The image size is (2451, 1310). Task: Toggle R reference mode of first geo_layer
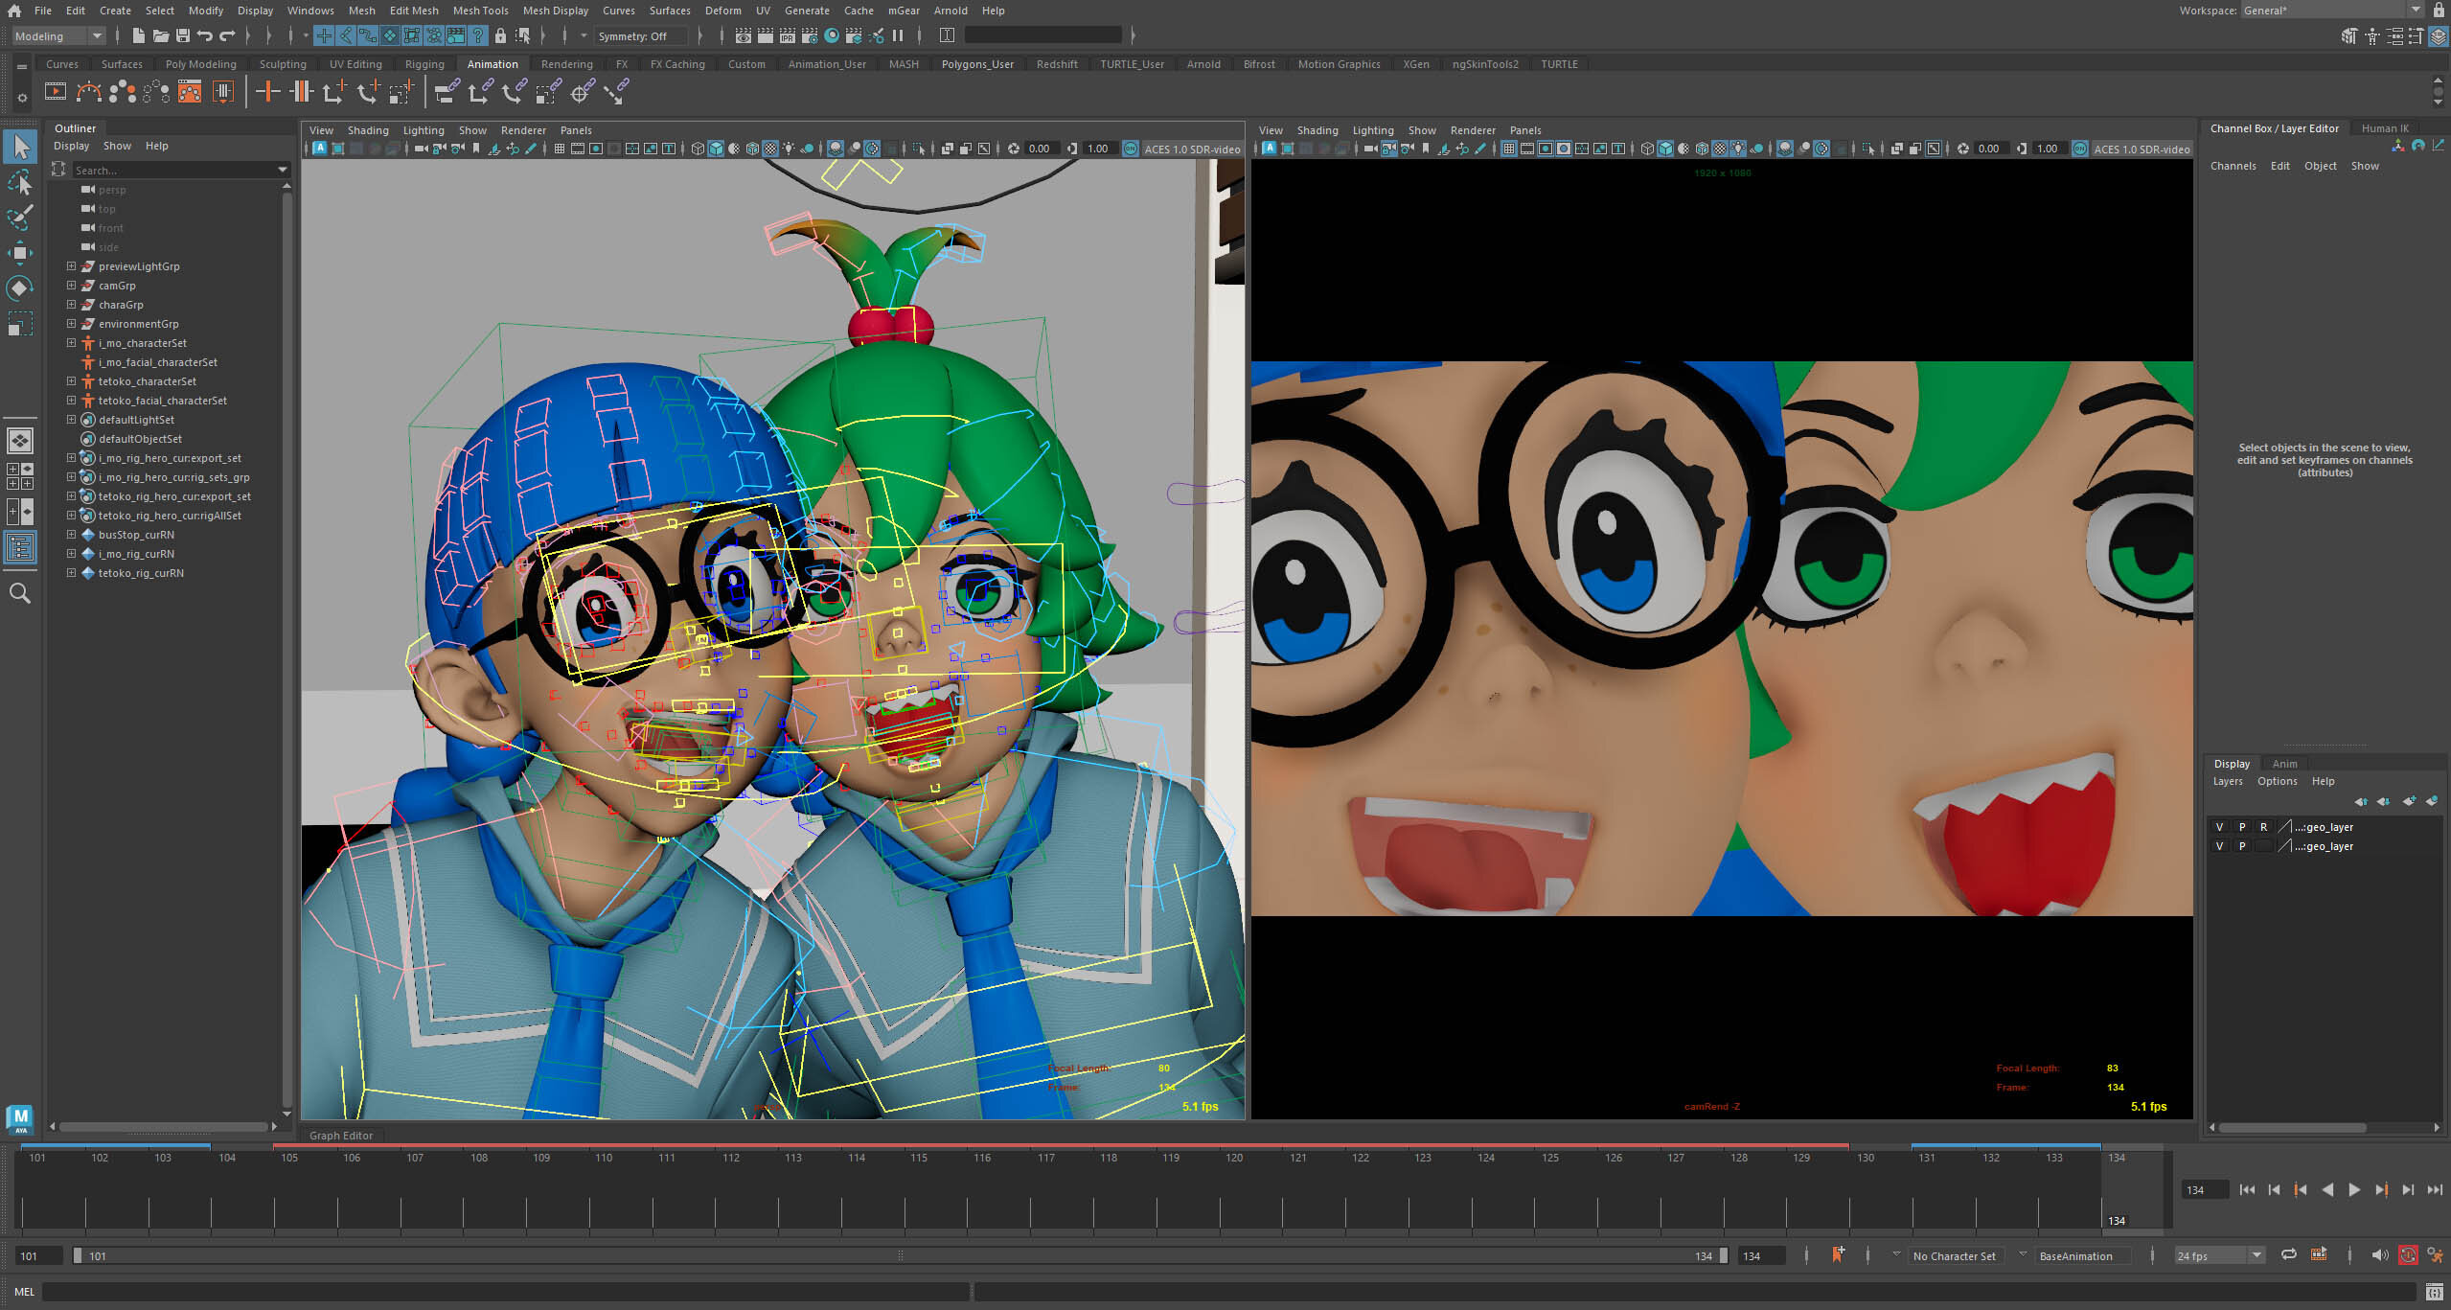pos(2264,827)
